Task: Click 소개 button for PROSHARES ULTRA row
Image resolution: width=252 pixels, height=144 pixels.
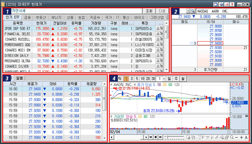Action: tap(160, 61)
